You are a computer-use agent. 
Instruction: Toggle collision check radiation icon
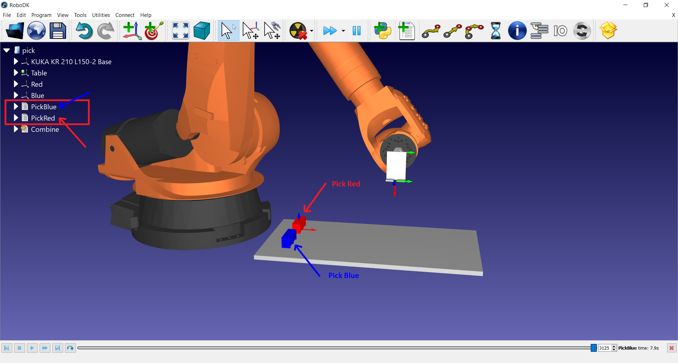click(x=298, y=31)
